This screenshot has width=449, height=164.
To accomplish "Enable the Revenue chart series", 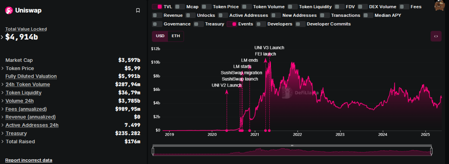I will [157, 15].
